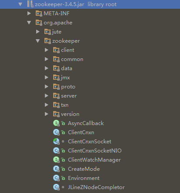This screenshot has width=180, height=193.
Task: Click the jute package icon
Action: pos(48,32)
